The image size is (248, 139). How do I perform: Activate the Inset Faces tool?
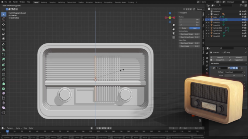point(3,65)
